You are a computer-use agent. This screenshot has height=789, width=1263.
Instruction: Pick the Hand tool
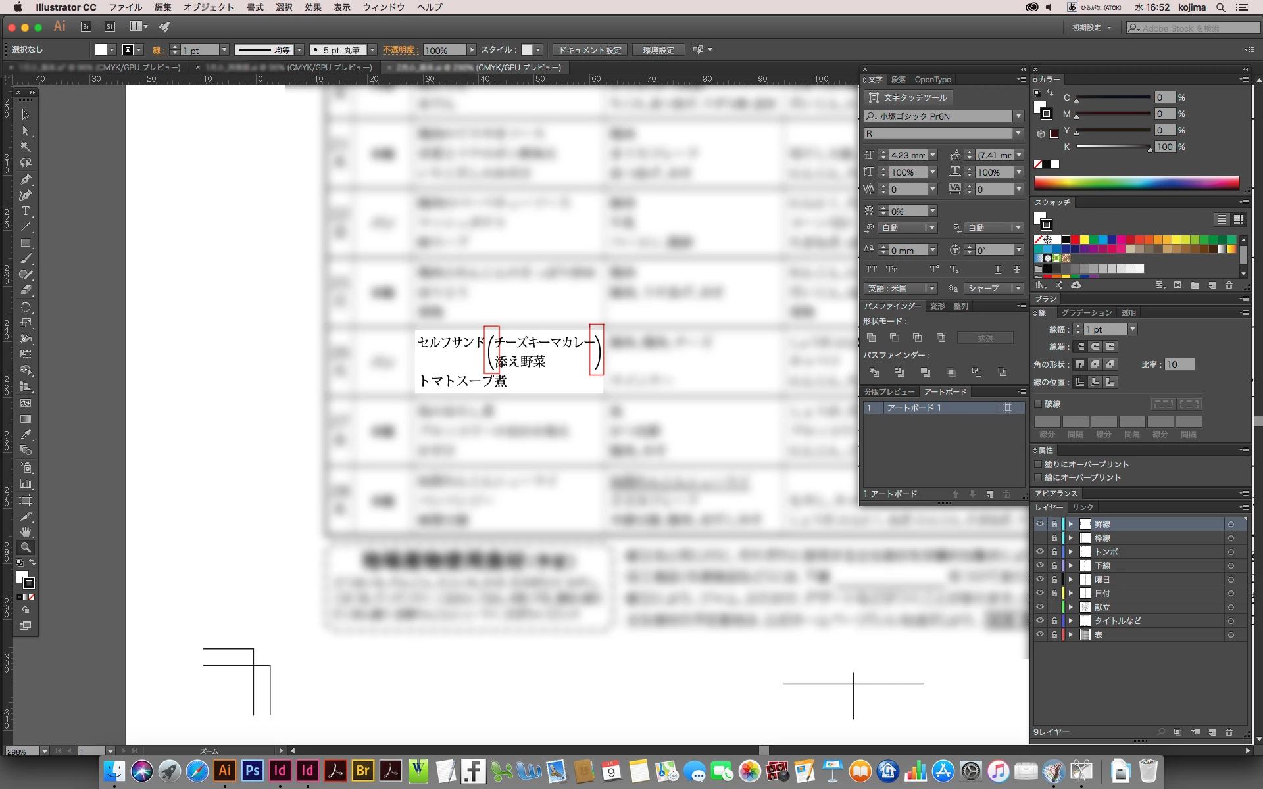(26, 531)
